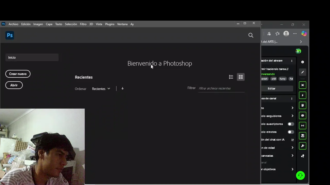Viewport: 330px width, 185px height.
Task: Click the Photoshop home logo icon
Action: [x=10, y=35]
